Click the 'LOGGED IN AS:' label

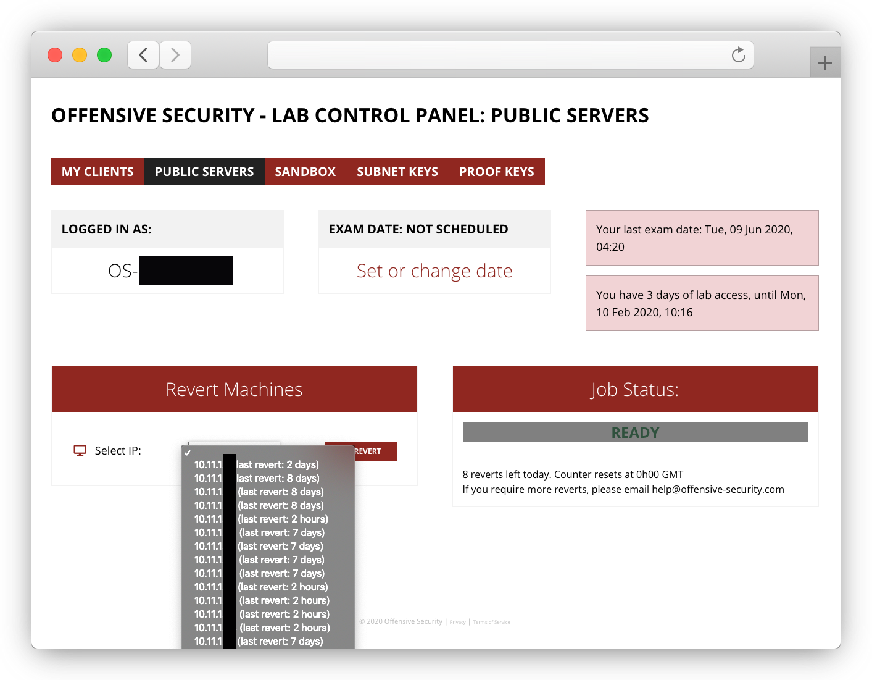click(107, 229)
